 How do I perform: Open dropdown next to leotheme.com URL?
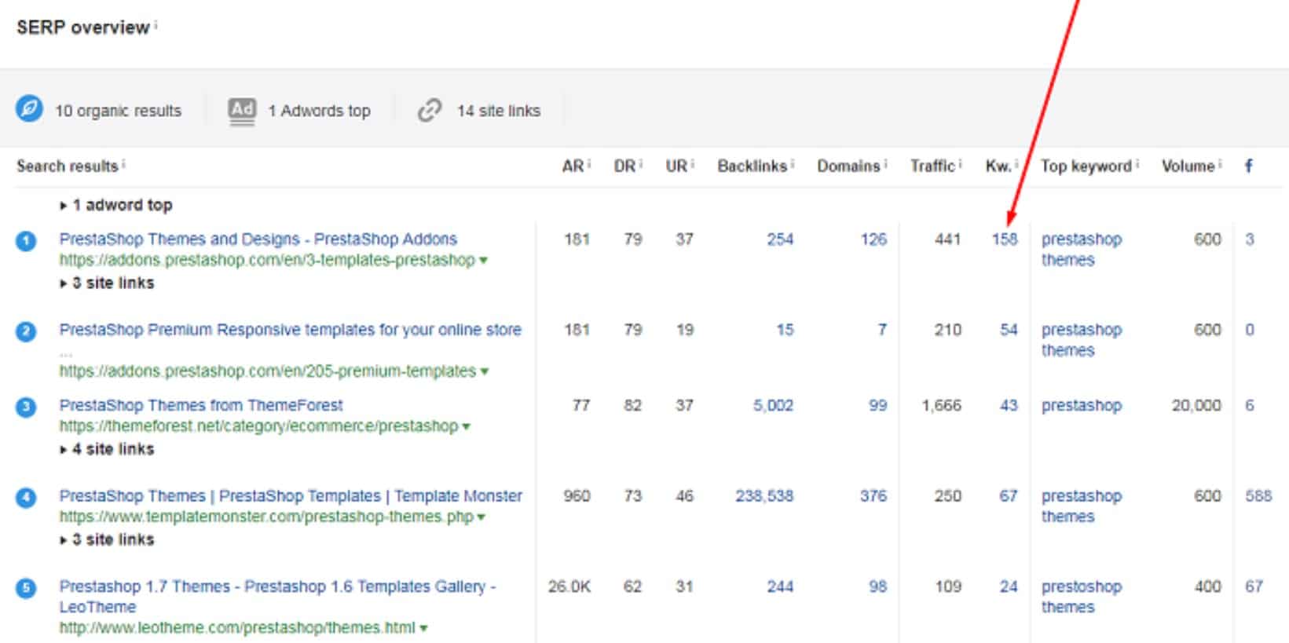(x=423, y=628)
